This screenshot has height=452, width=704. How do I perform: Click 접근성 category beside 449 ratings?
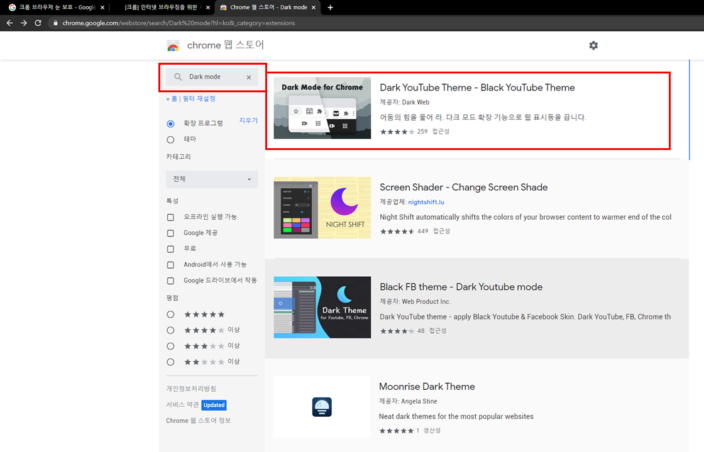[x=441, y=232]
